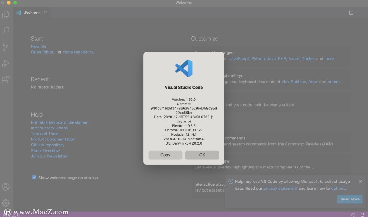Uncheck Show welcome page on startup

tap(34, 178)
